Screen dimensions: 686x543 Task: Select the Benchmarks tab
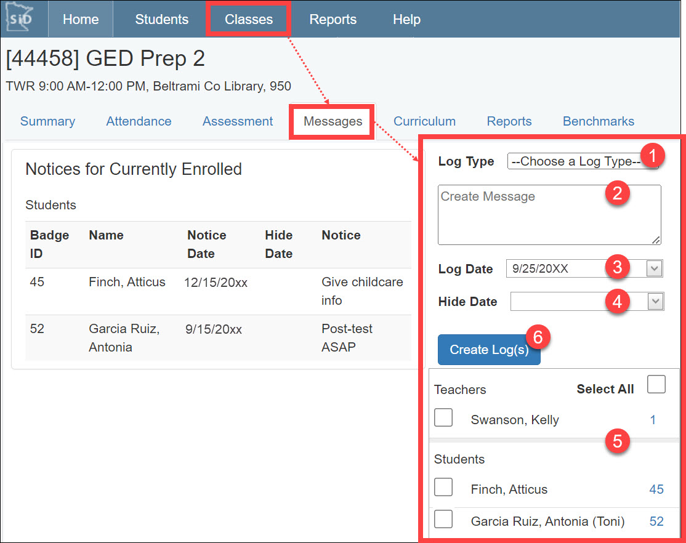(x=598, y=121)
